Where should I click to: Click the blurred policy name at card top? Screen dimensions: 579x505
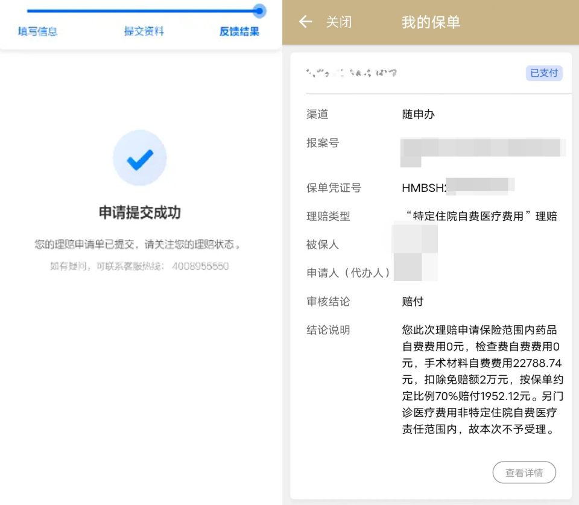point(352,74)
